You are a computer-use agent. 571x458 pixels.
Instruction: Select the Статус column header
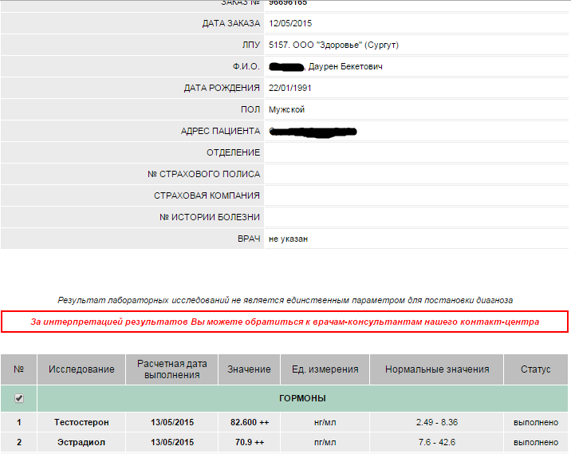(536, 369)
